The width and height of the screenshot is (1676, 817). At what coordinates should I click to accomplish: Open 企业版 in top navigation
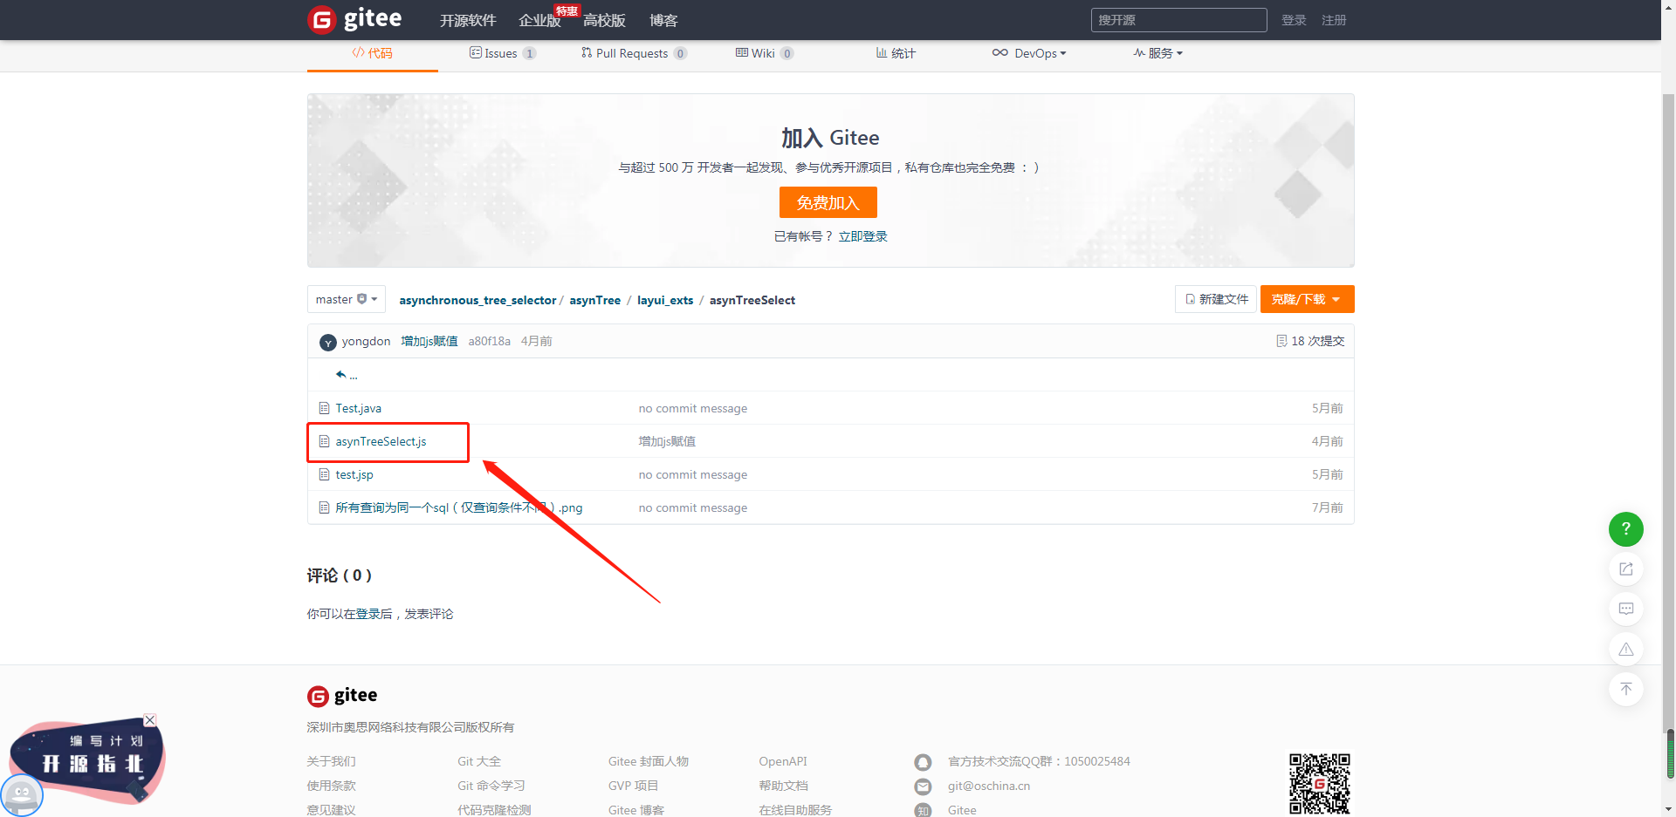(539, 20)
